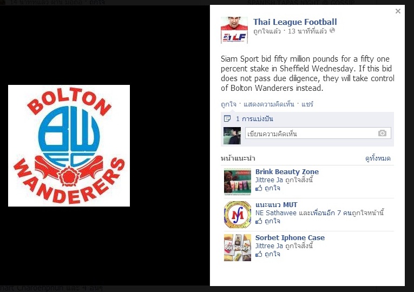
Task: Like the แนะแนว MUT page thumbs-up icon
Action: [259, 221]
